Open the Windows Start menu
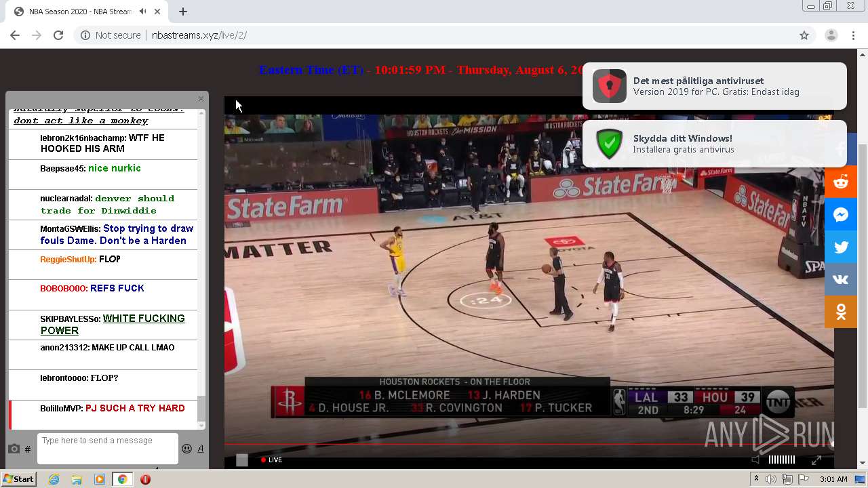868x488 pixels. pyautogui.click(x=18, y=479)
